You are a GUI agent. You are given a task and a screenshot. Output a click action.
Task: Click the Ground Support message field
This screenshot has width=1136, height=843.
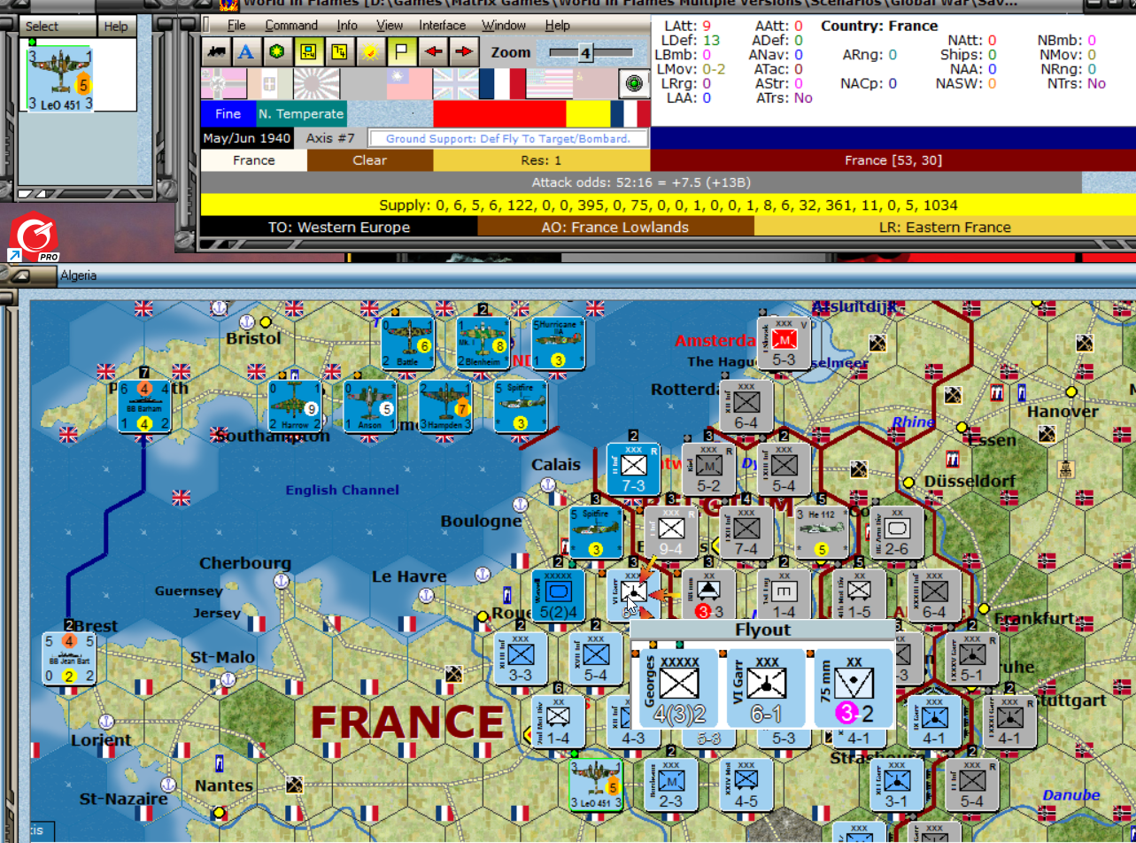coord(508,139)
